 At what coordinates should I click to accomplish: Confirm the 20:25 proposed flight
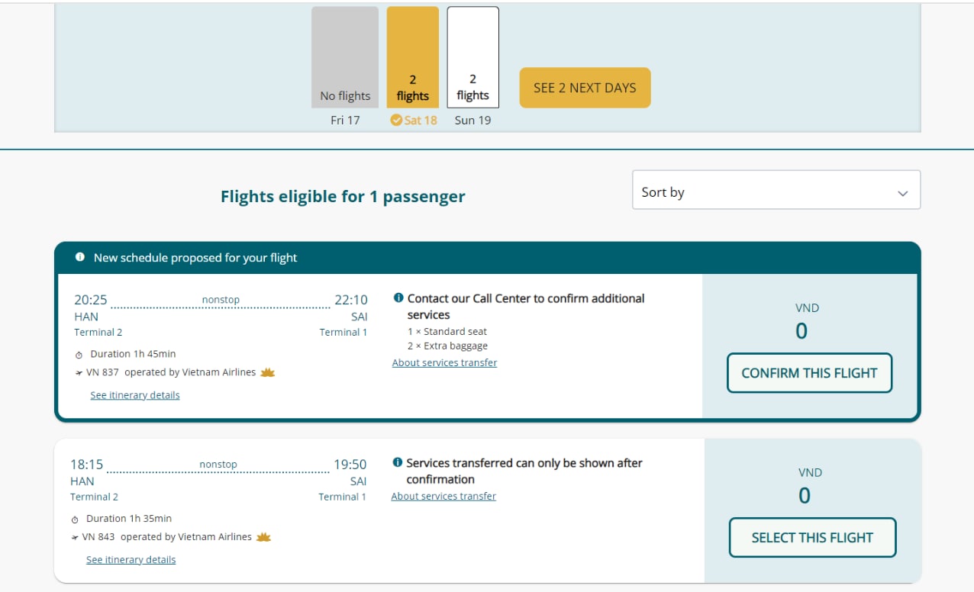pyautogui.click(x=809, y=373)
